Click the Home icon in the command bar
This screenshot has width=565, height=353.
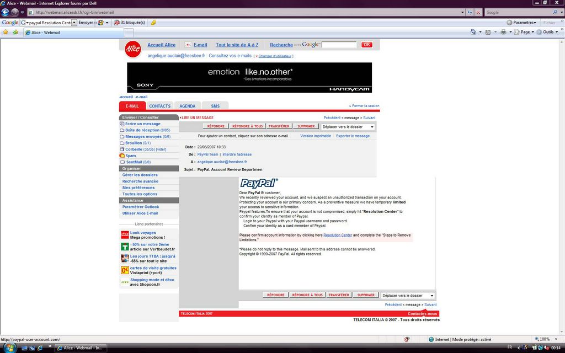click(x=473, y=32)
